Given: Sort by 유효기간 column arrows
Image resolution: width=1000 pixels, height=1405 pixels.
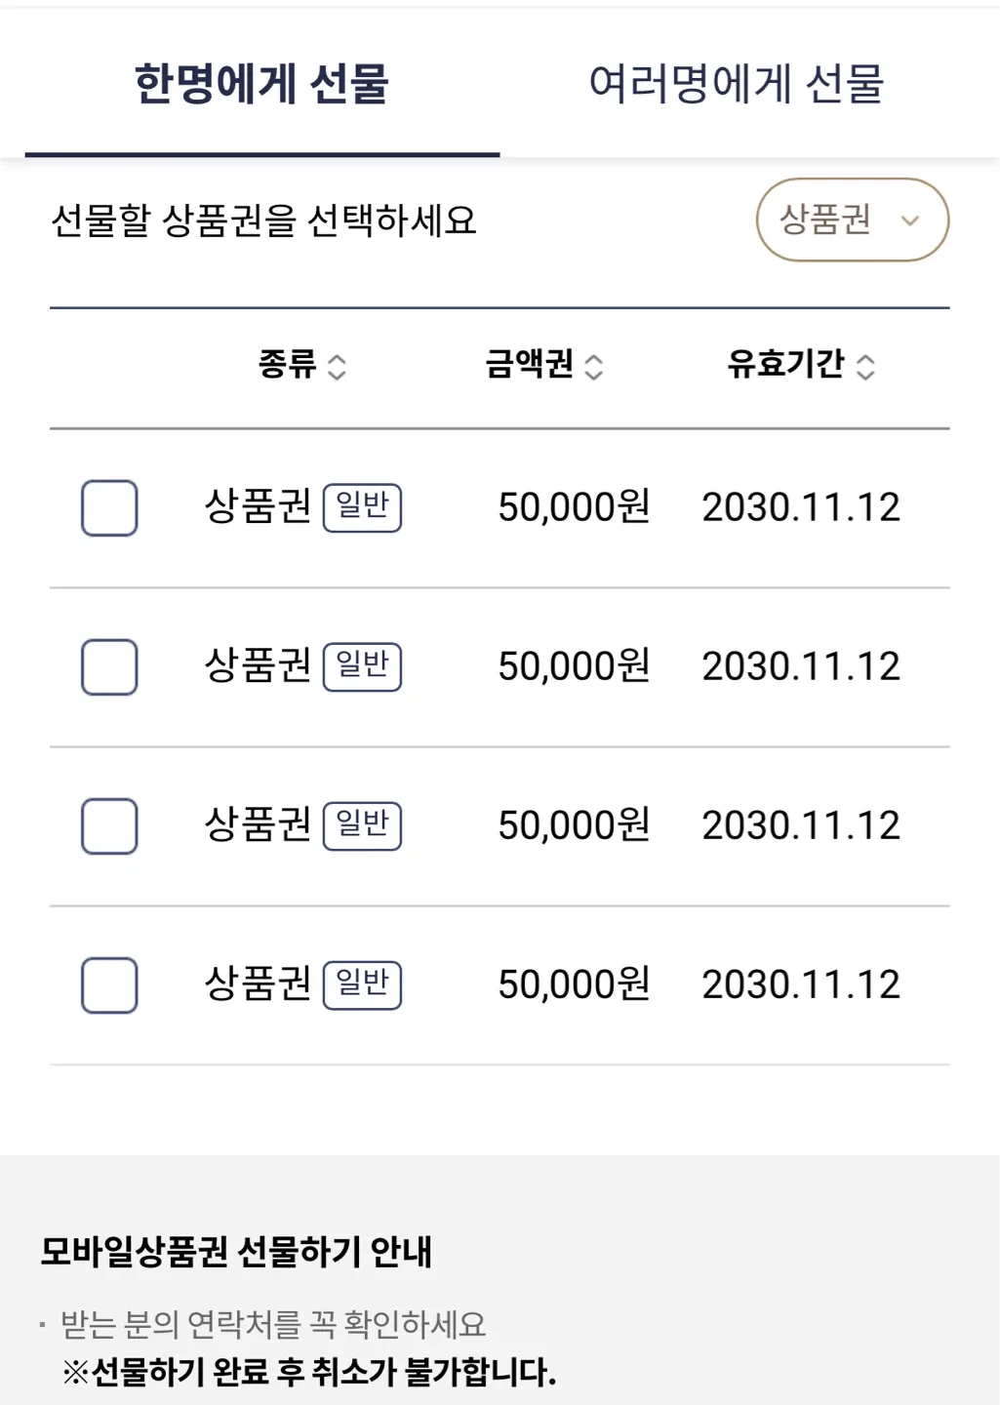Looking at the screenshot, I should point(865,367).
